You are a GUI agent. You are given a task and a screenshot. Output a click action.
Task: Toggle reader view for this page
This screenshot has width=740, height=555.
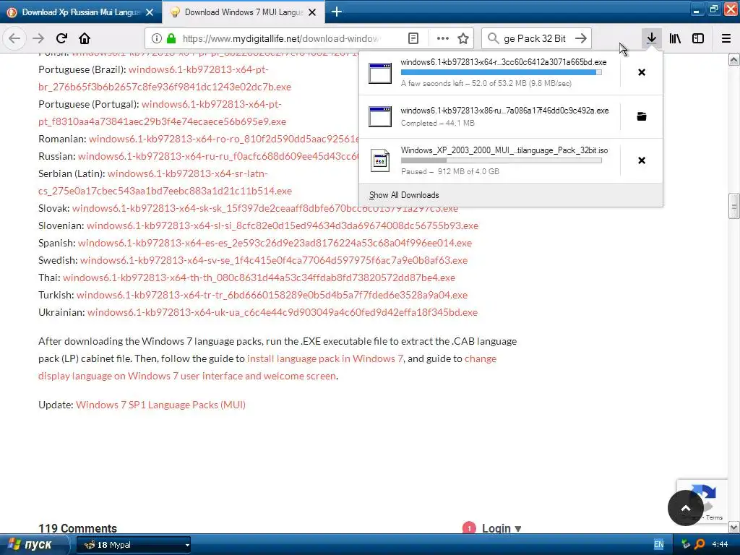click(x=413, y=38)
